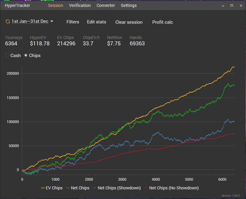246x199 pixels.
Task: Click the Version 1.69.0 label
Action: (231, 195)
